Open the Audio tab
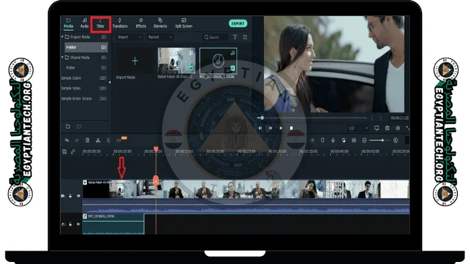 85,24
